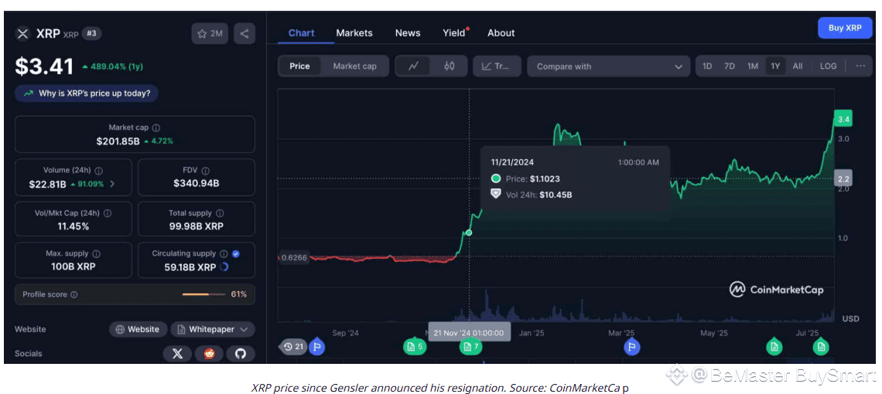882x394 pixels.
Task: Click the 0.6266 start price label
Action: tap(293, 257)
